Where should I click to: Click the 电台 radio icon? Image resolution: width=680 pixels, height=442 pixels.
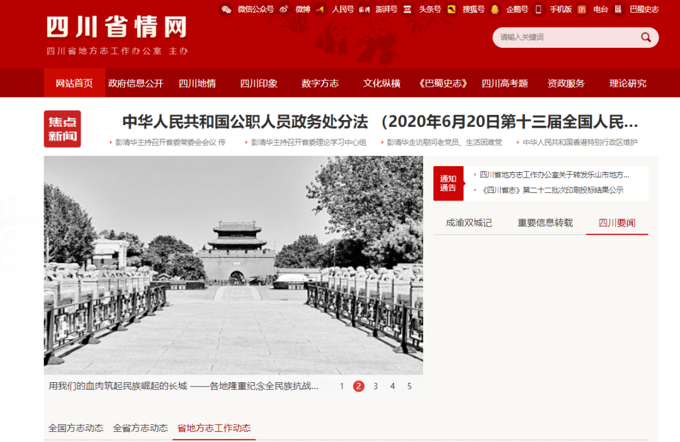click(582, 9)
